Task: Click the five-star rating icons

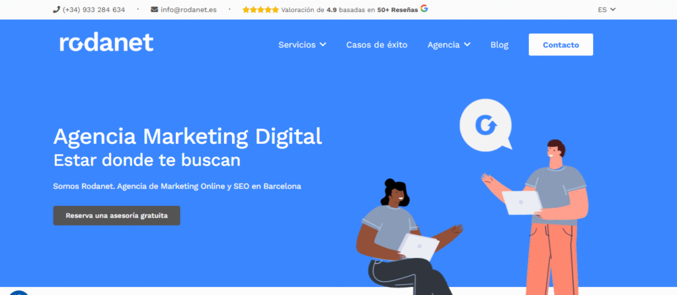Action: [260, 9]
